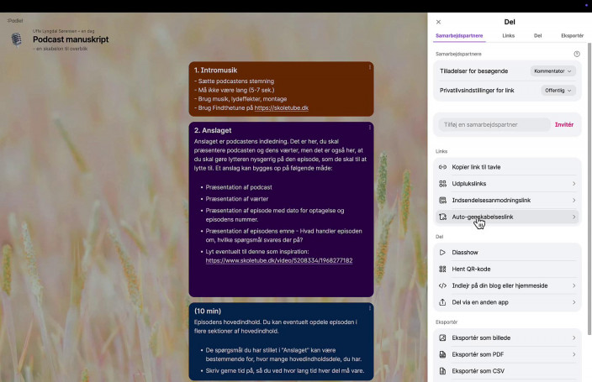This screenshot has height=382, width=592.
Task: Click the copy link icon for the board
Action: pos(443,167)
